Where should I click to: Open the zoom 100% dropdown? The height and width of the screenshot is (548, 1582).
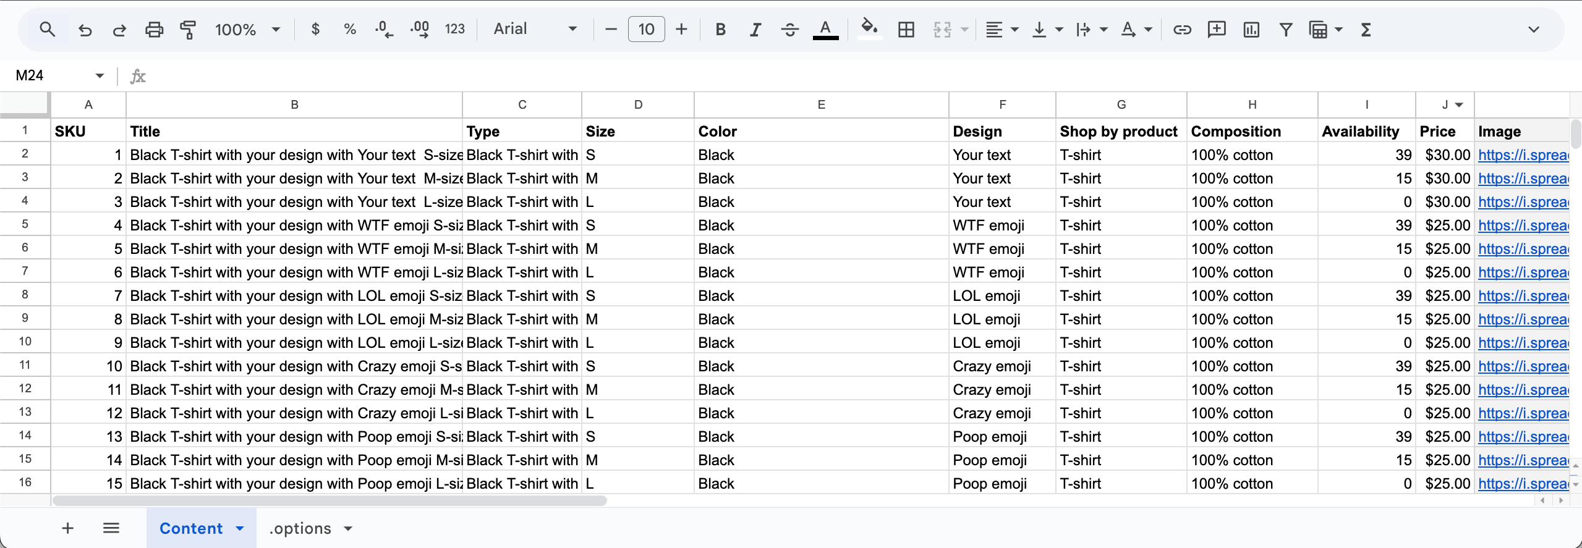pyautogui.click(x=247, y=29)
